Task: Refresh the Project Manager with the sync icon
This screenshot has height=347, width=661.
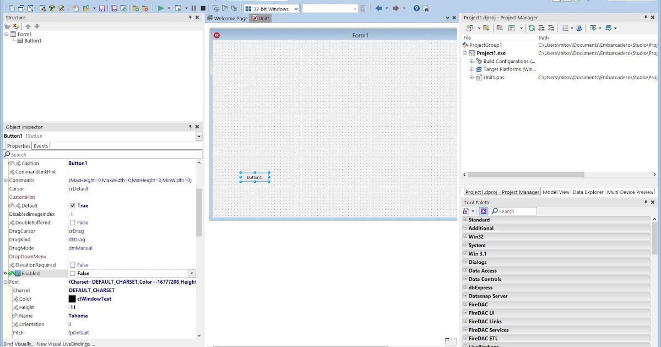Action: pos(532,28)
